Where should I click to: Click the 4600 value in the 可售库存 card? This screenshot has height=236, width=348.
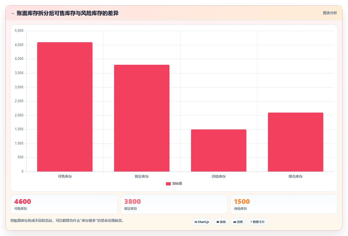click(22, 201)
